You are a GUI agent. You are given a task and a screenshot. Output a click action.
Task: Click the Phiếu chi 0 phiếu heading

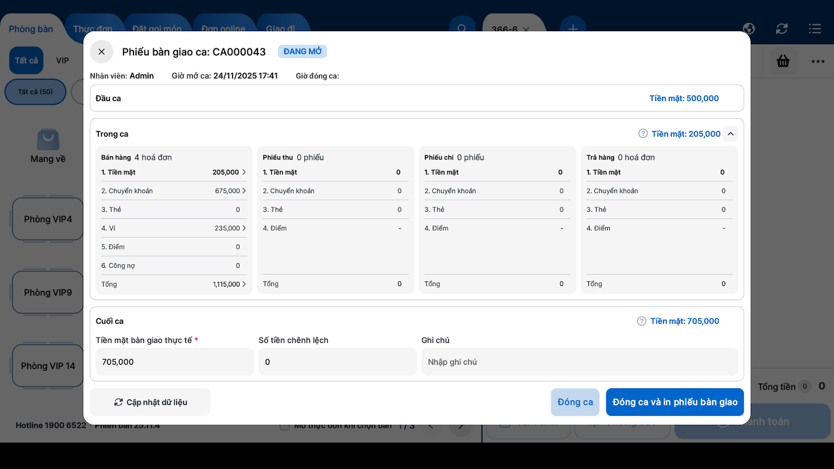click(454, 157)
